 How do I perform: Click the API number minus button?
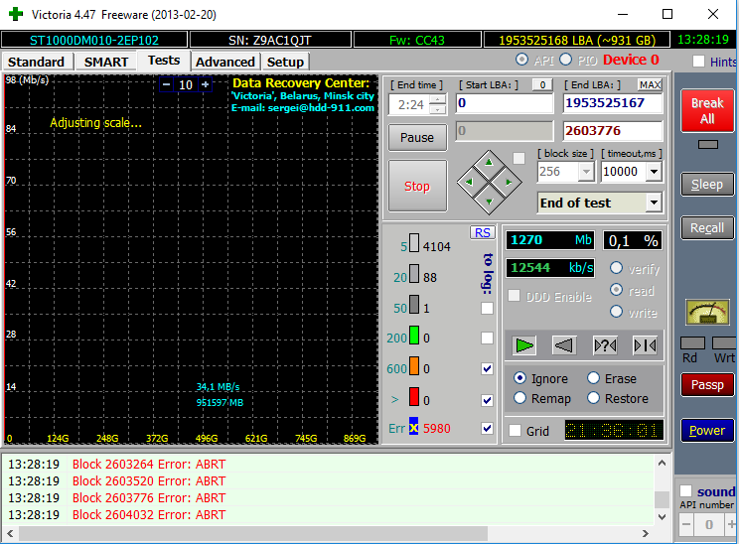686,524
